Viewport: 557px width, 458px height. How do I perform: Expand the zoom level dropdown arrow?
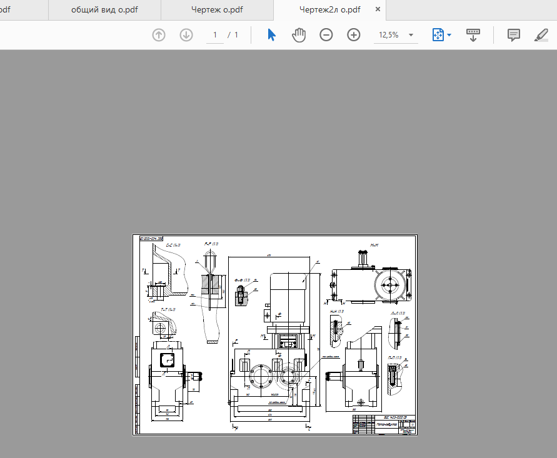point(411,35)
